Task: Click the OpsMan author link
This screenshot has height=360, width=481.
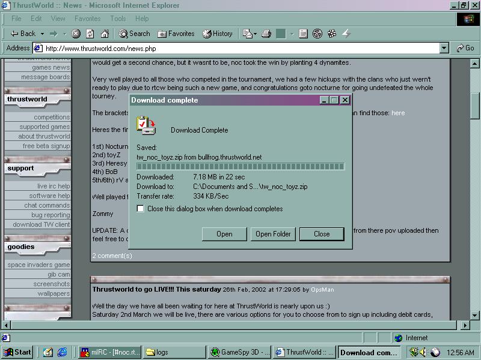Action: [x=322, y=290]
